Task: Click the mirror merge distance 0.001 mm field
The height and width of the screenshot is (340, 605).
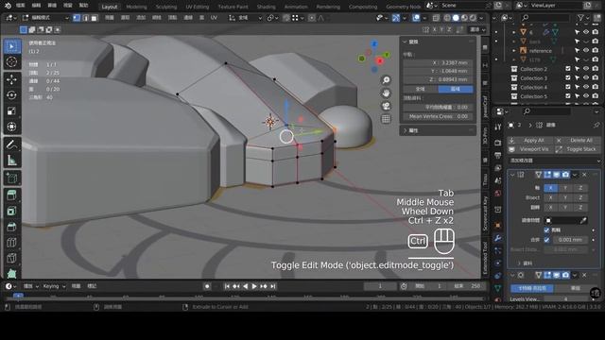Action: [570, 240]
